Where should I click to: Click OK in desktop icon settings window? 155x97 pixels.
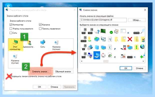(39, 87)
